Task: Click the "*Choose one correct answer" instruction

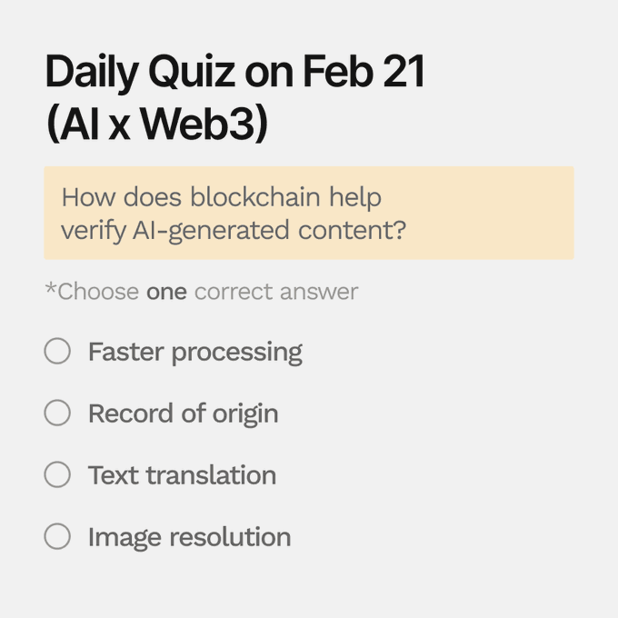Action: coord(202,292)
